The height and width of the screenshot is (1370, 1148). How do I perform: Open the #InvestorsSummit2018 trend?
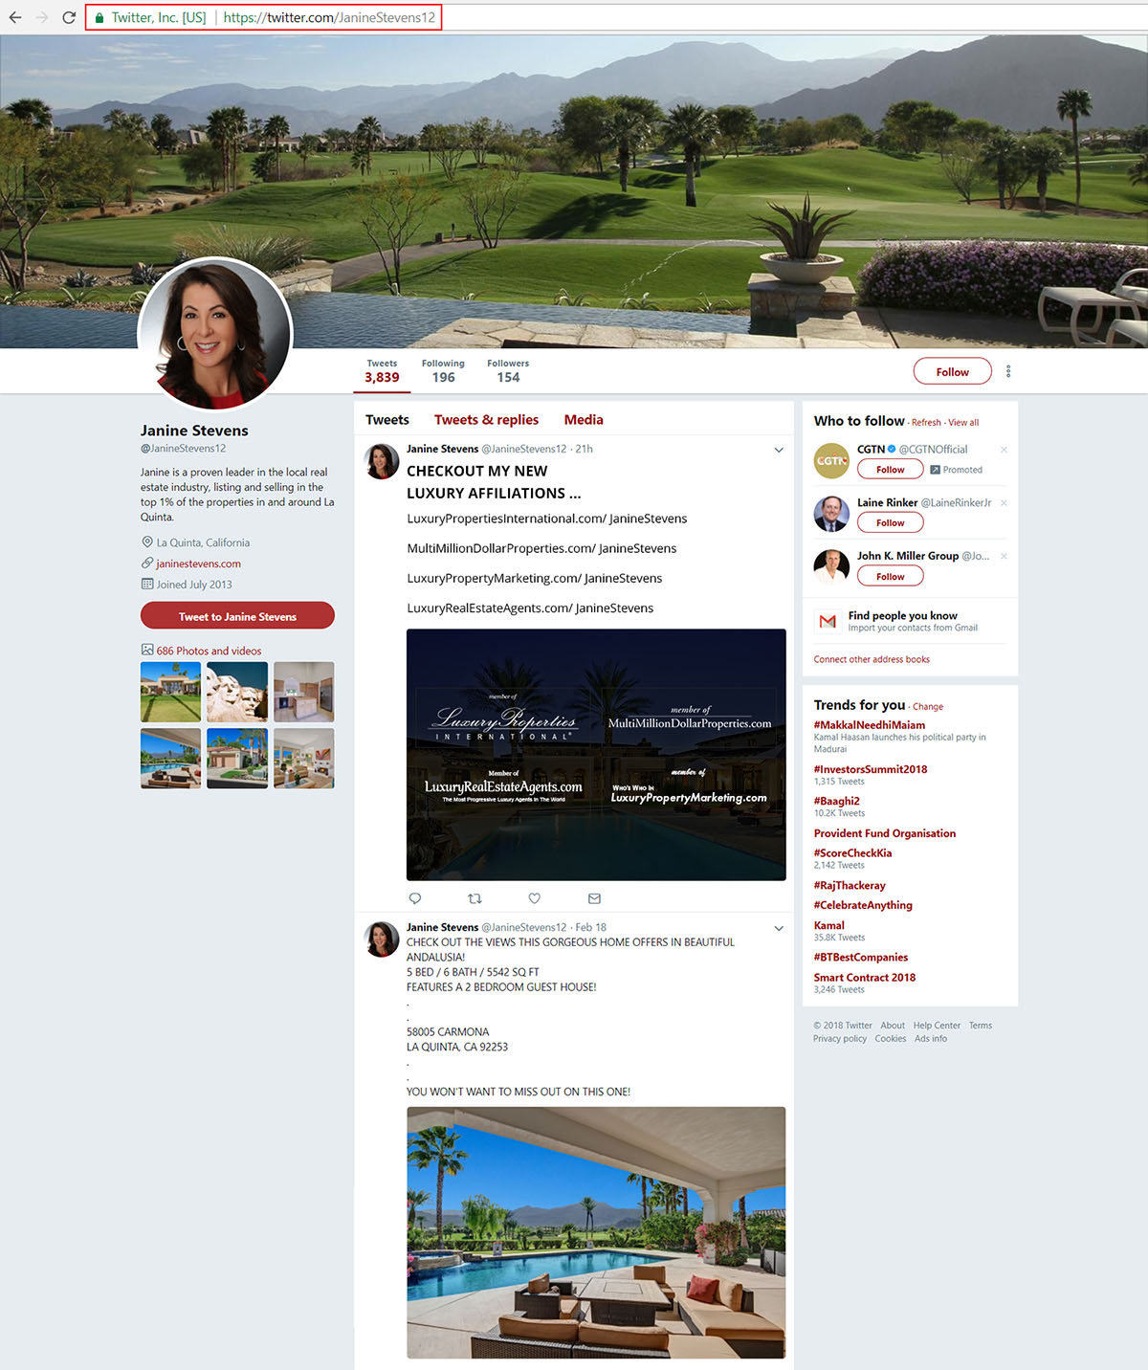click(871, 769)
